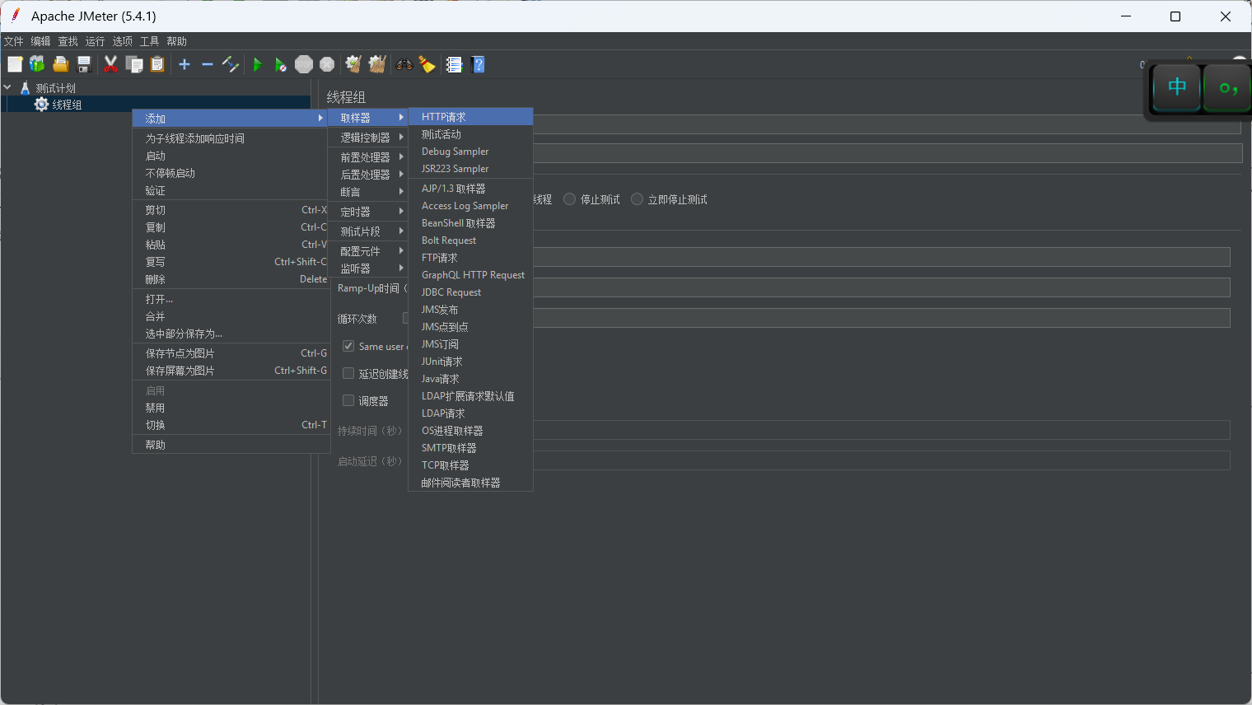The width and height of the screenshot is (1252, 705).
Task: Select the 停止测试 radio button
Action: [x=569, y=199]
